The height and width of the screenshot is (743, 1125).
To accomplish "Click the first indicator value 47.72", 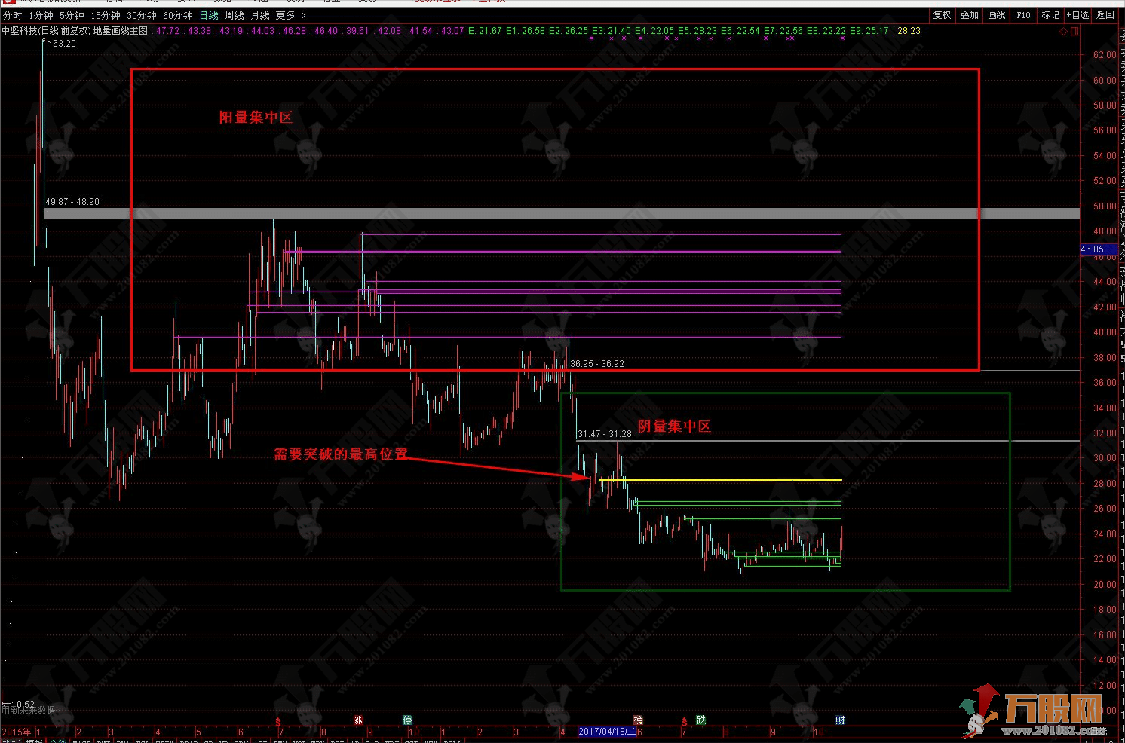I will pyautogui.click(x=167, y=31).
